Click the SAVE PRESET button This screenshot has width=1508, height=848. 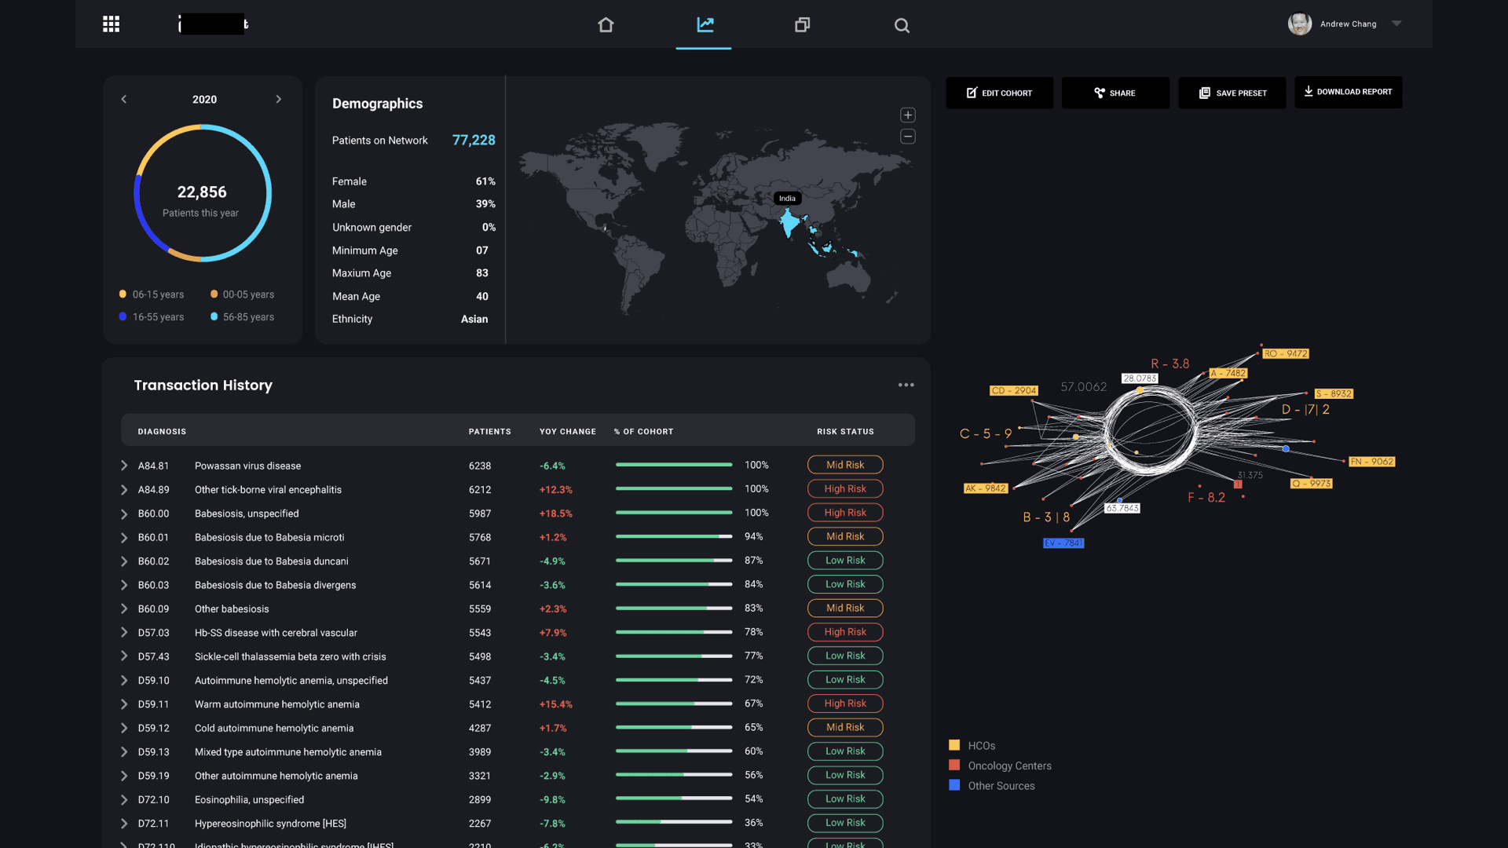tap(1232, 93)
